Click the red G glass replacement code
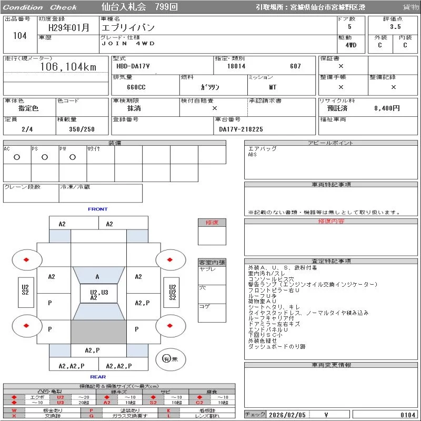421x421 pixels. tap(92, 416)
